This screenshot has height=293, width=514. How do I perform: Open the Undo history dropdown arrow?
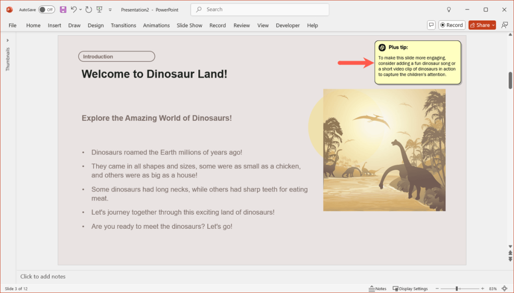pyautogui.click(x=80, y=10)
